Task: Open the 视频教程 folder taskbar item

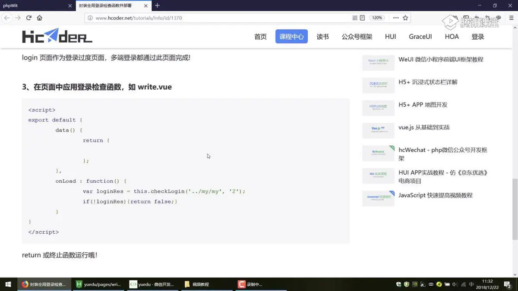Action: point(206,284)
